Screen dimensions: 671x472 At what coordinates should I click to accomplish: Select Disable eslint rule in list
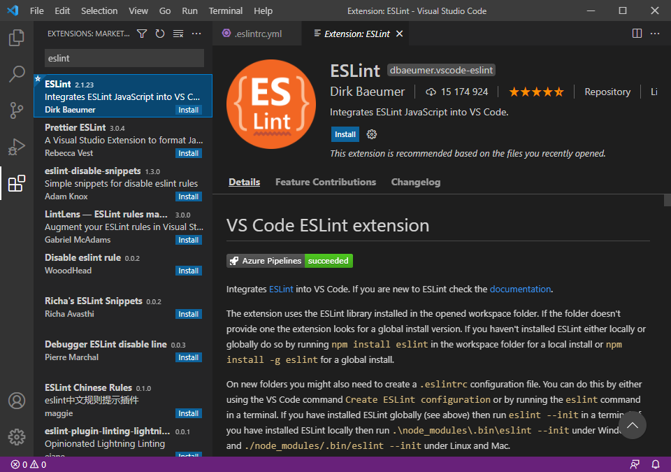pos(123,269)
